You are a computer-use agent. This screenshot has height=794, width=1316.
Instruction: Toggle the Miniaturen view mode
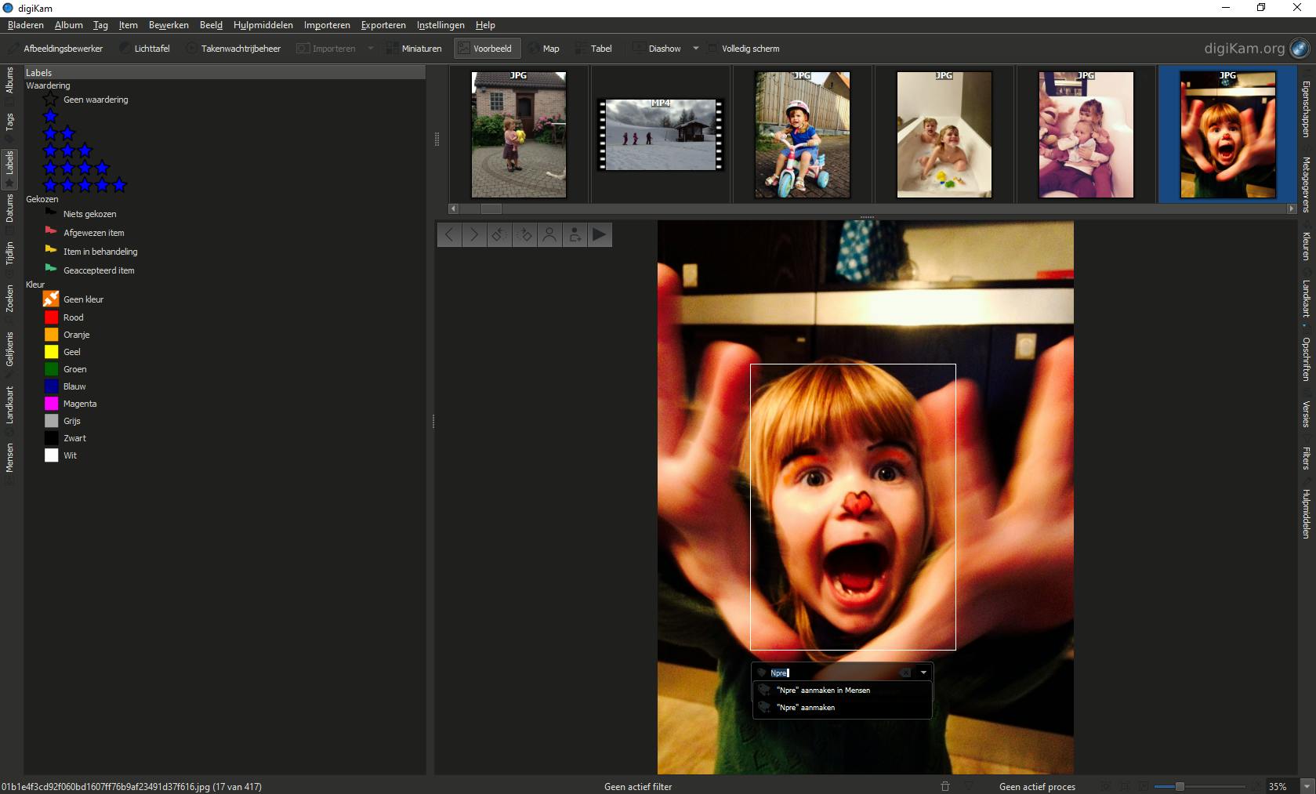click(x=414, y=49)
